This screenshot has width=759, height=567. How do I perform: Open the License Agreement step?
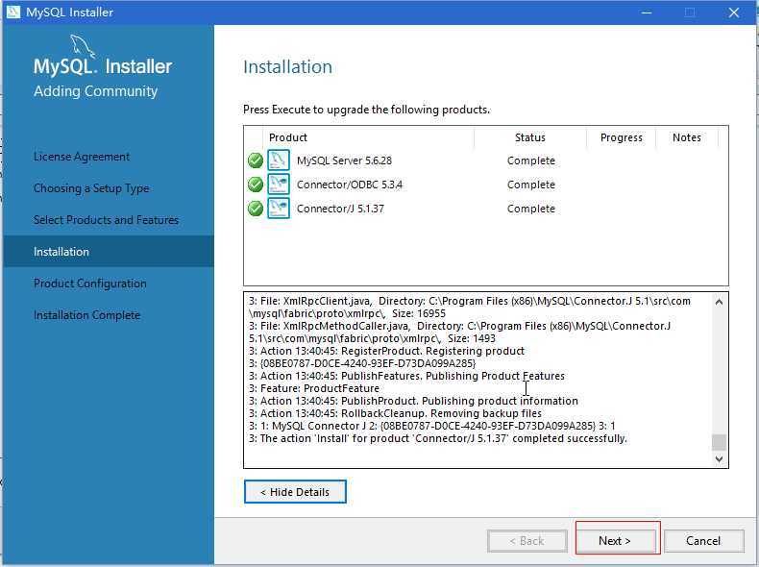(82, 157)
